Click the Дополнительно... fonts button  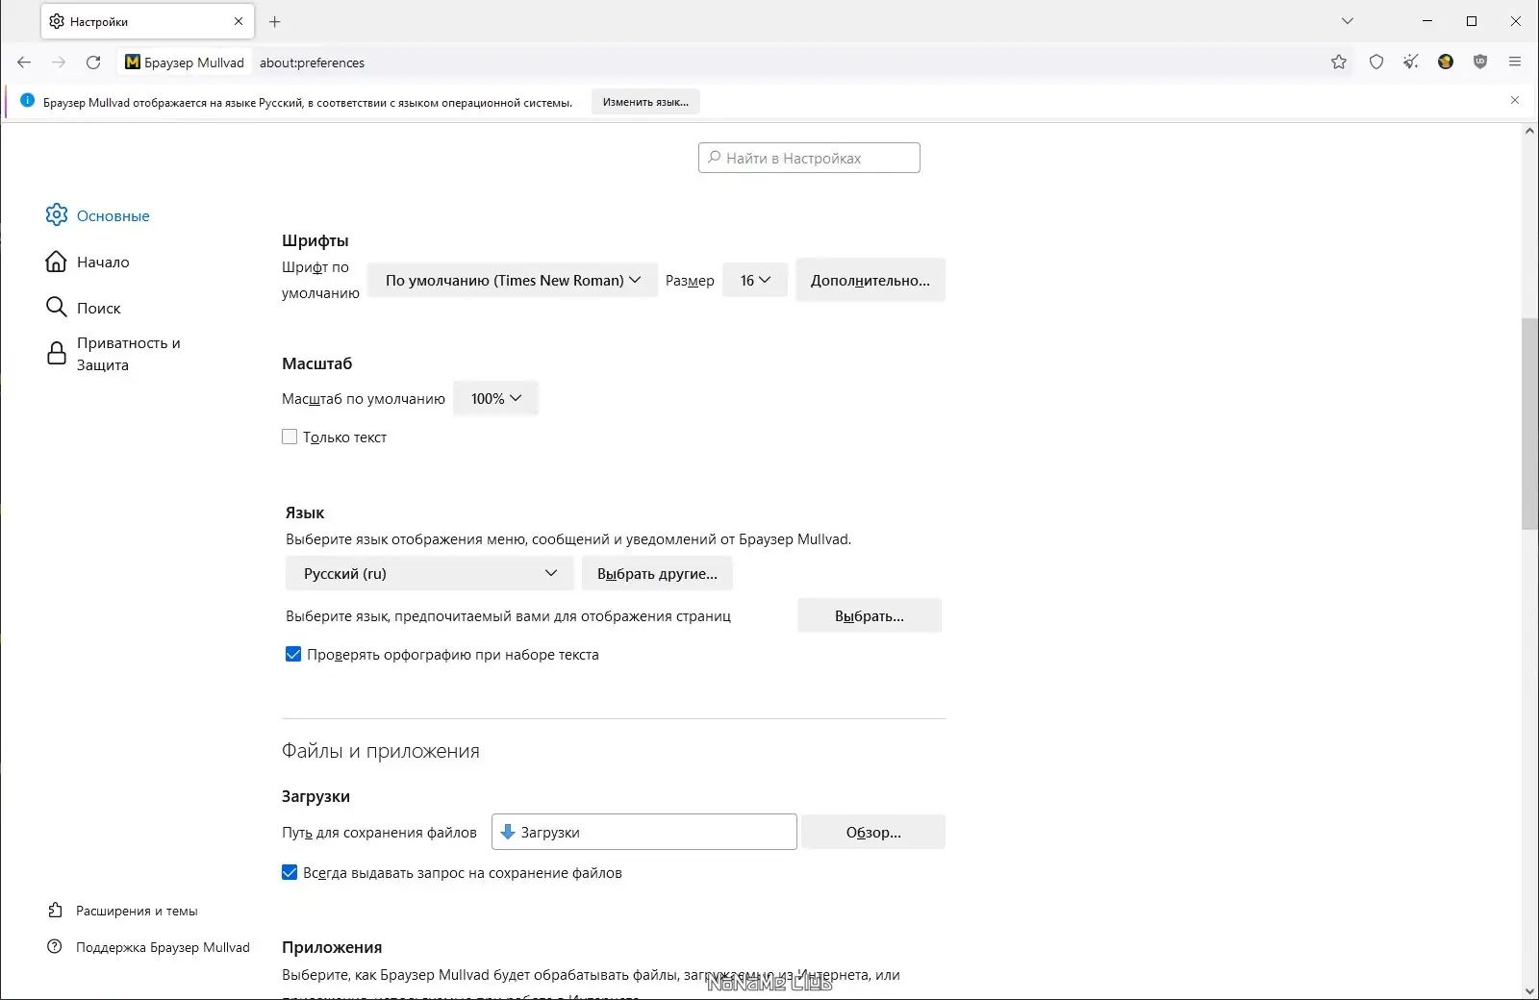870,280
